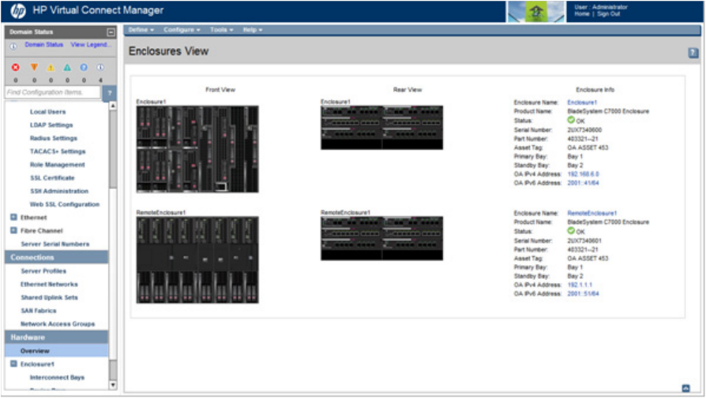Open SAN Fabrics under Connections
706x398 pixels.
click(x=38, y=311)
